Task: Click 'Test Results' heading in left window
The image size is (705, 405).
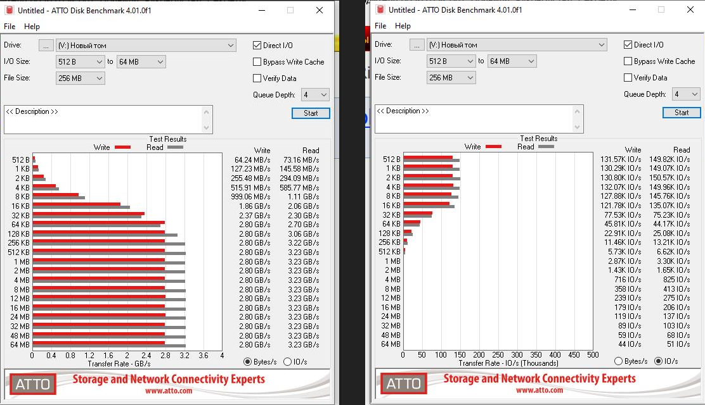Action: [168, 139]
